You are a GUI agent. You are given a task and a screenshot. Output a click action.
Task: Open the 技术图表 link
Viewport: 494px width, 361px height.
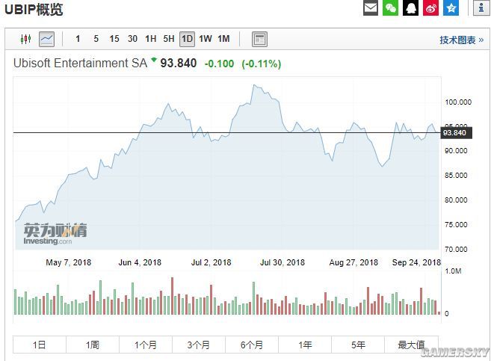[x=462, y=40]
